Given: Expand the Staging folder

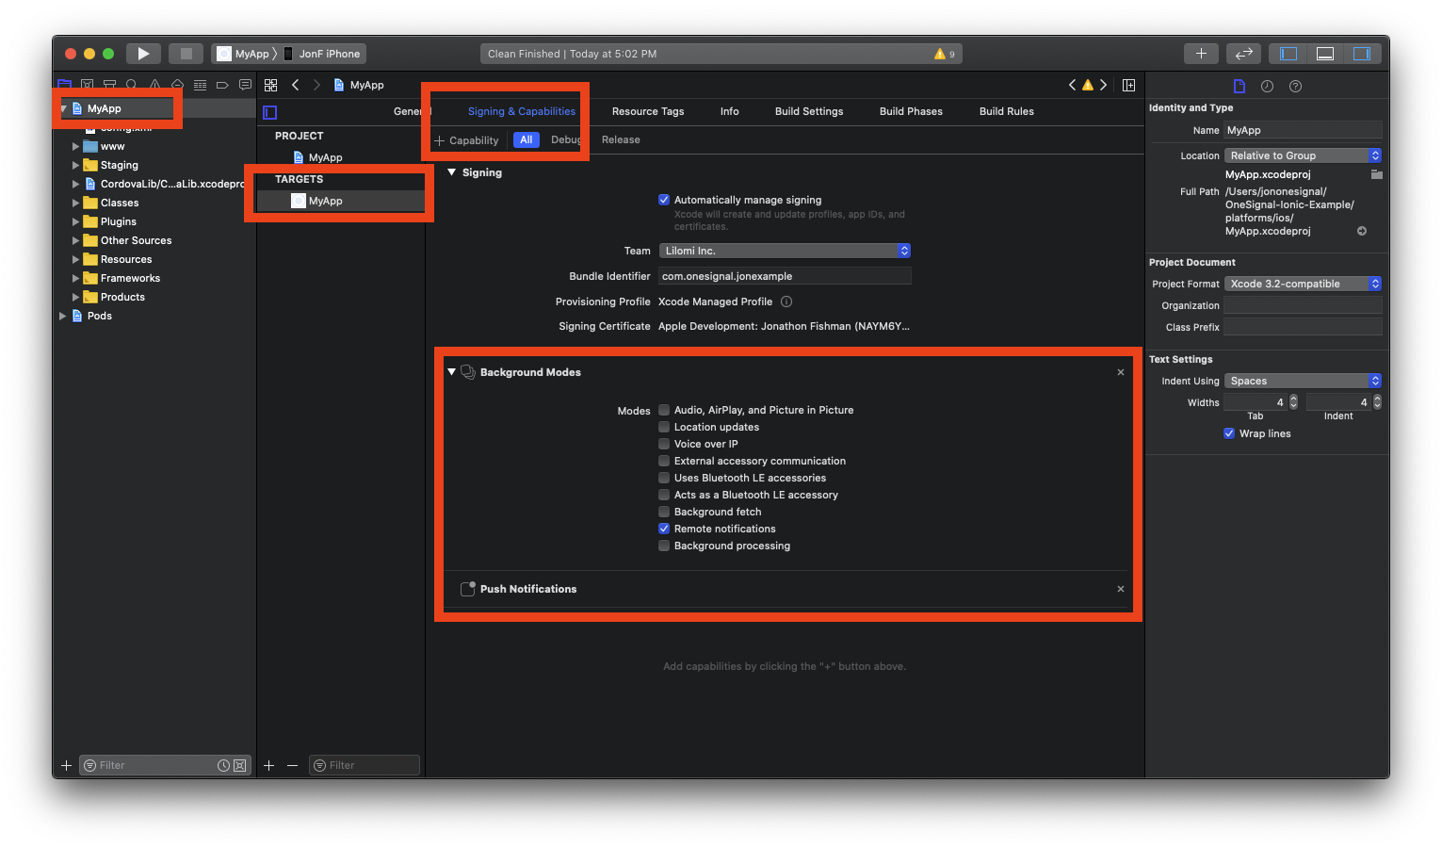Looking at the screenshot, I should [x=75, y=165].
